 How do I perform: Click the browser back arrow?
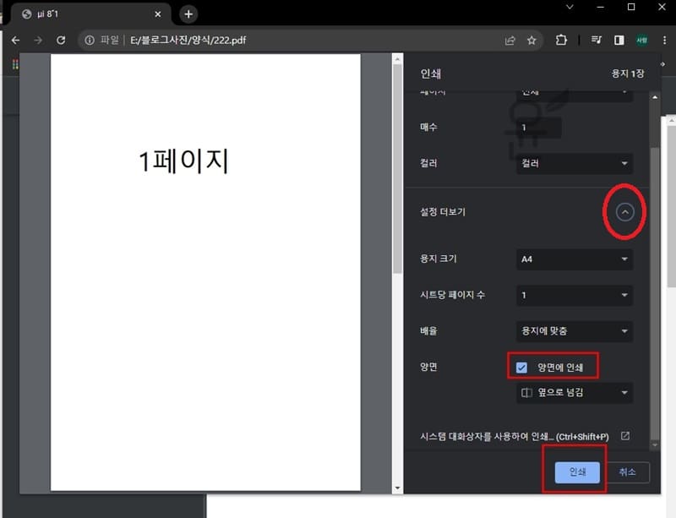pos(15,40)
